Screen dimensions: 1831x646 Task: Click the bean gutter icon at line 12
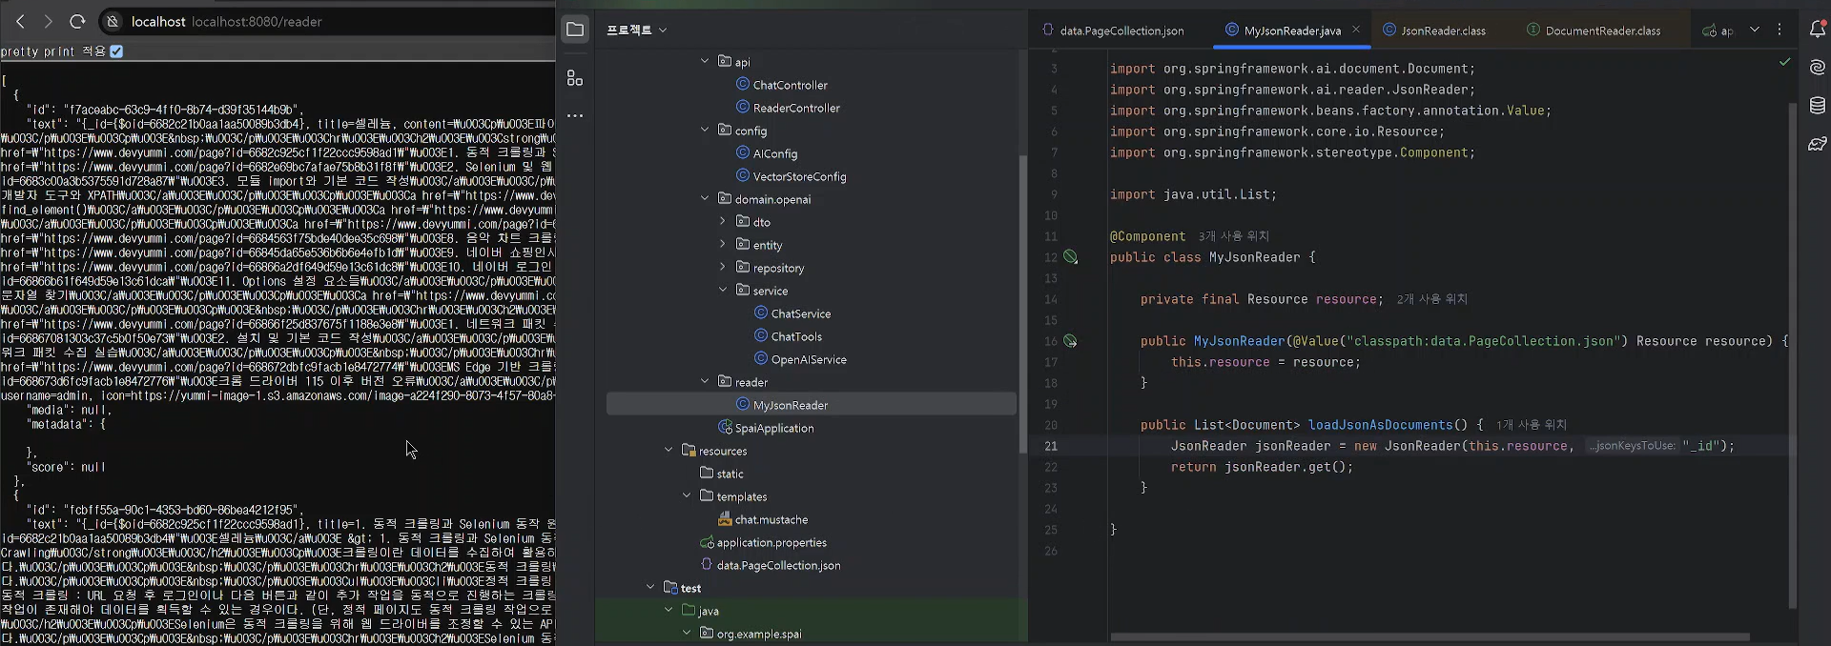coord(1071,257)
